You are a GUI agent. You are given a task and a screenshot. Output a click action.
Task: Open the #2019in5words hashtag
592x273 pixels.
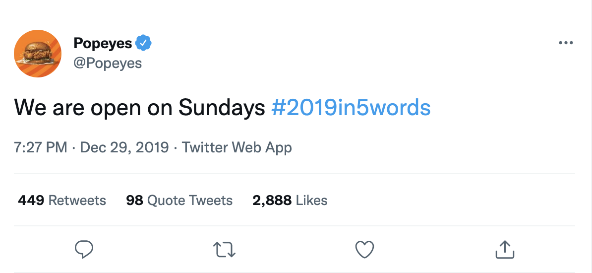[351, 108]
